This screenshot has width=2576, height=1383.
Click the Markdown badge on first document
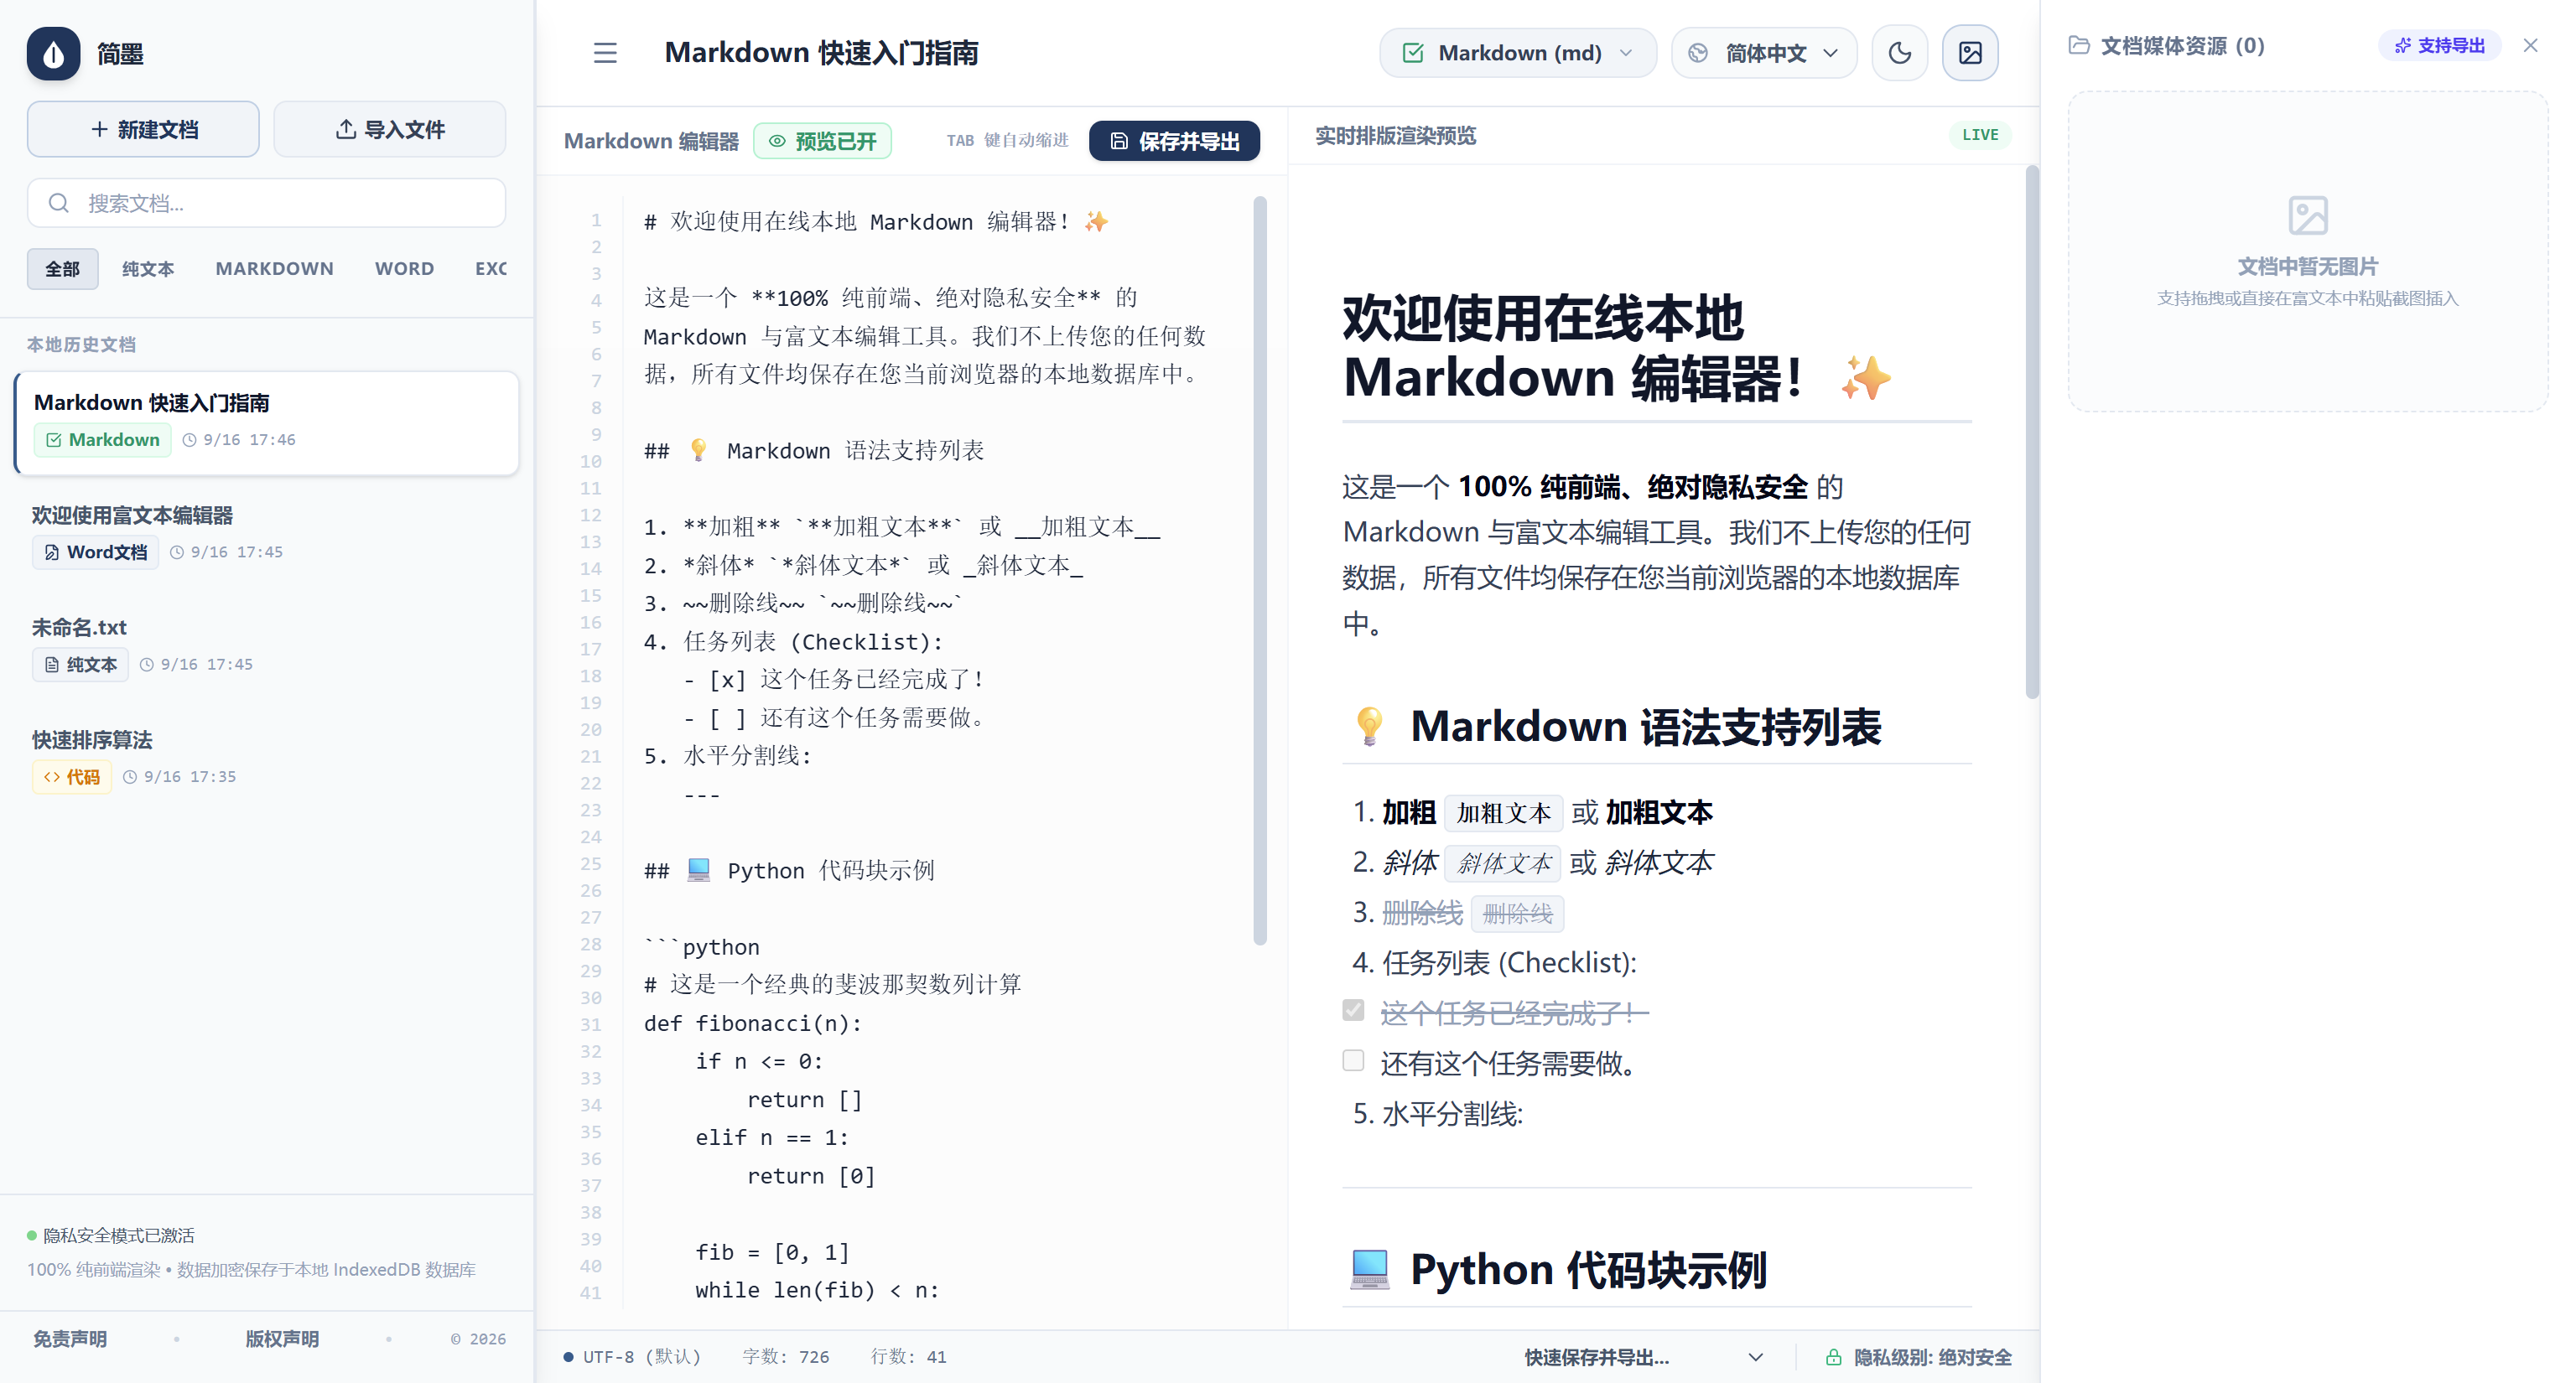point(103,440)
